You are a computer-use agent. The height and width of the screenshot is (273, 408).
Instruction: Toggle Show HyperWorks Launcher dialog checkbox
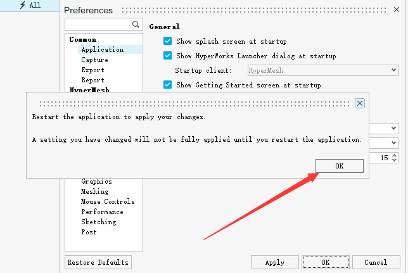tap(168, 56)
